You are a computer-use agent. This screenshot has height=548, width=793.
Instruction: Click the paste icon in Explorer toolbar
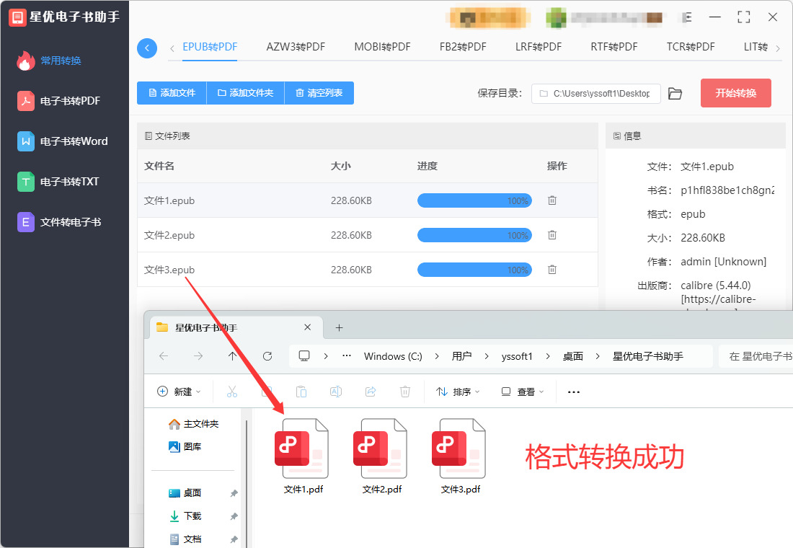point(301,392)
